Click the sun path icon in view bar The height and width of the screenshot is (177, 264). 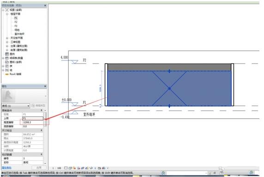pyautogui.click(x=74, y=168)
